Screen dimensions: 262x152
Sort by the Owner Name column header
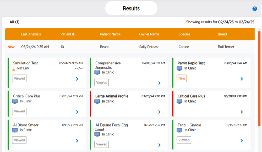click(149, 34)
